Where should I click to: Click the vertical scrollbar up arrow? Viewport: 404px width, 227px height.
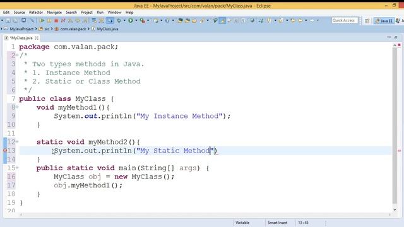pos(395,45)
